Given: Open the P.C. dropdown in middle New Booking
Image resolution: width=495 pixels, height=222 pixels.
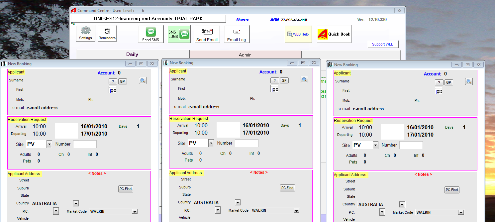Looking at the screenshot, I should (218, 210).
